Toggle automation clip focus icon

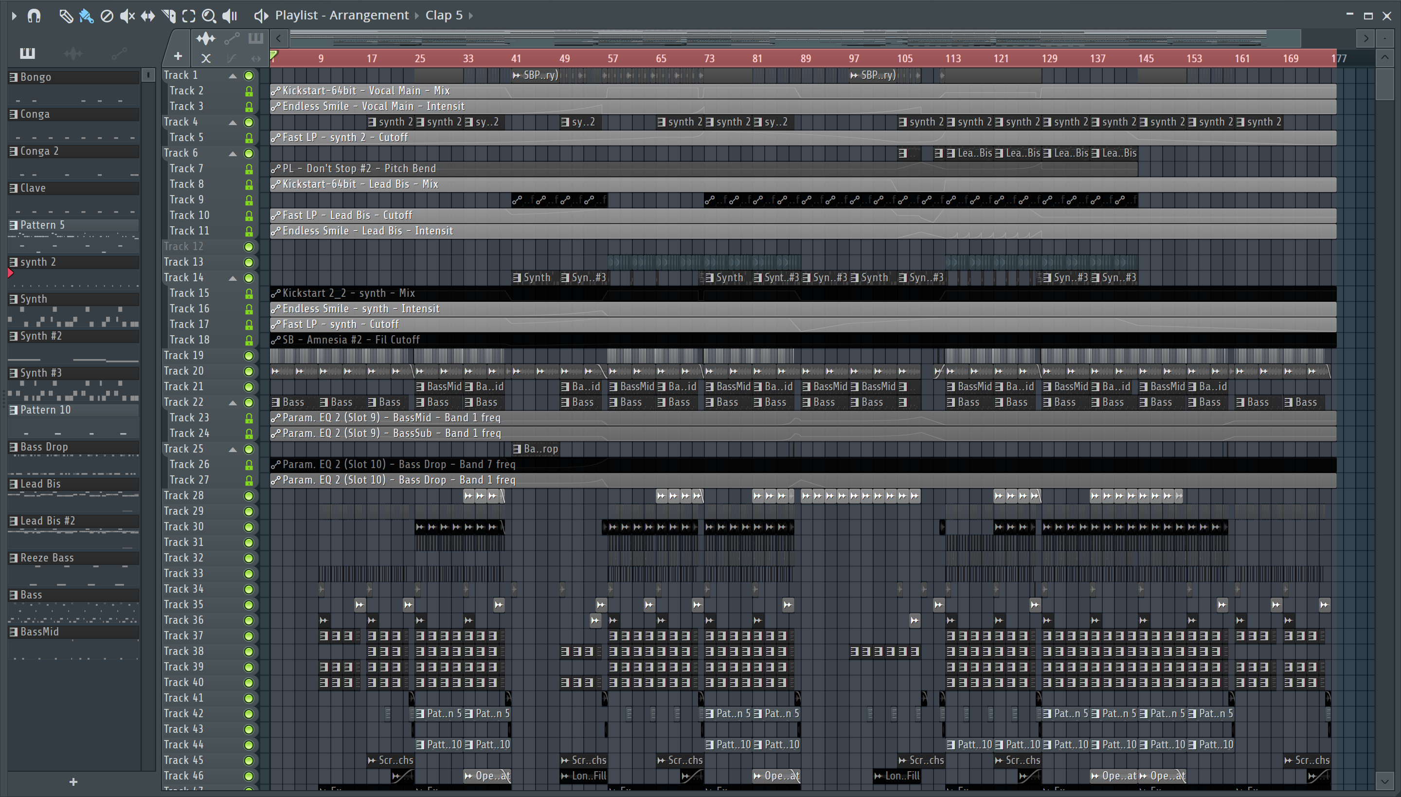click(232, 38)
